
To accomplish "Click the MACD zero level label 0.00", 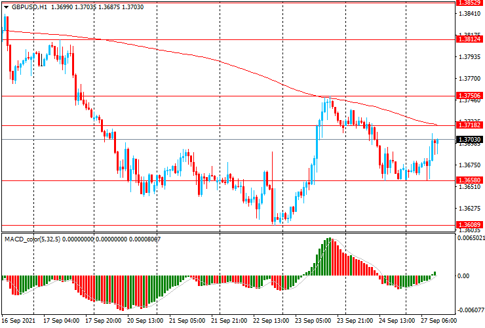I will (x=463, y=276).
